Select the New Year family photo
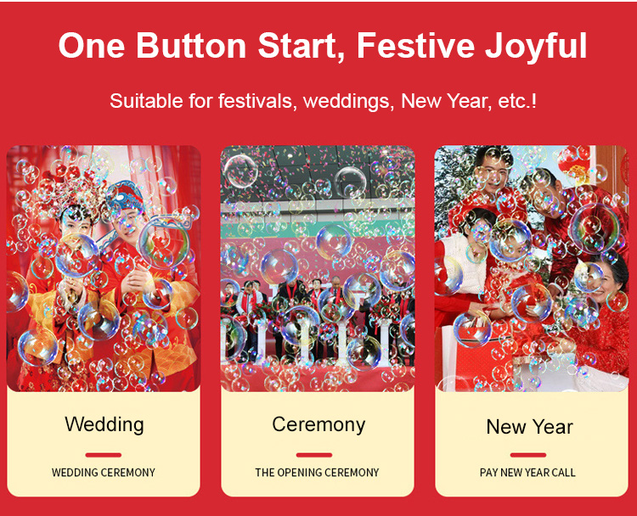Screen dimensions: 637x516 [x=532, y=268]
